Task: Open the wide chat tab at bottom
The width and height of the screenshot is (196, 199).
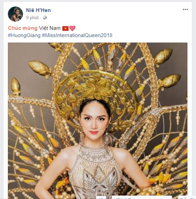Action: pyautogui.click(x=142, y=198)
